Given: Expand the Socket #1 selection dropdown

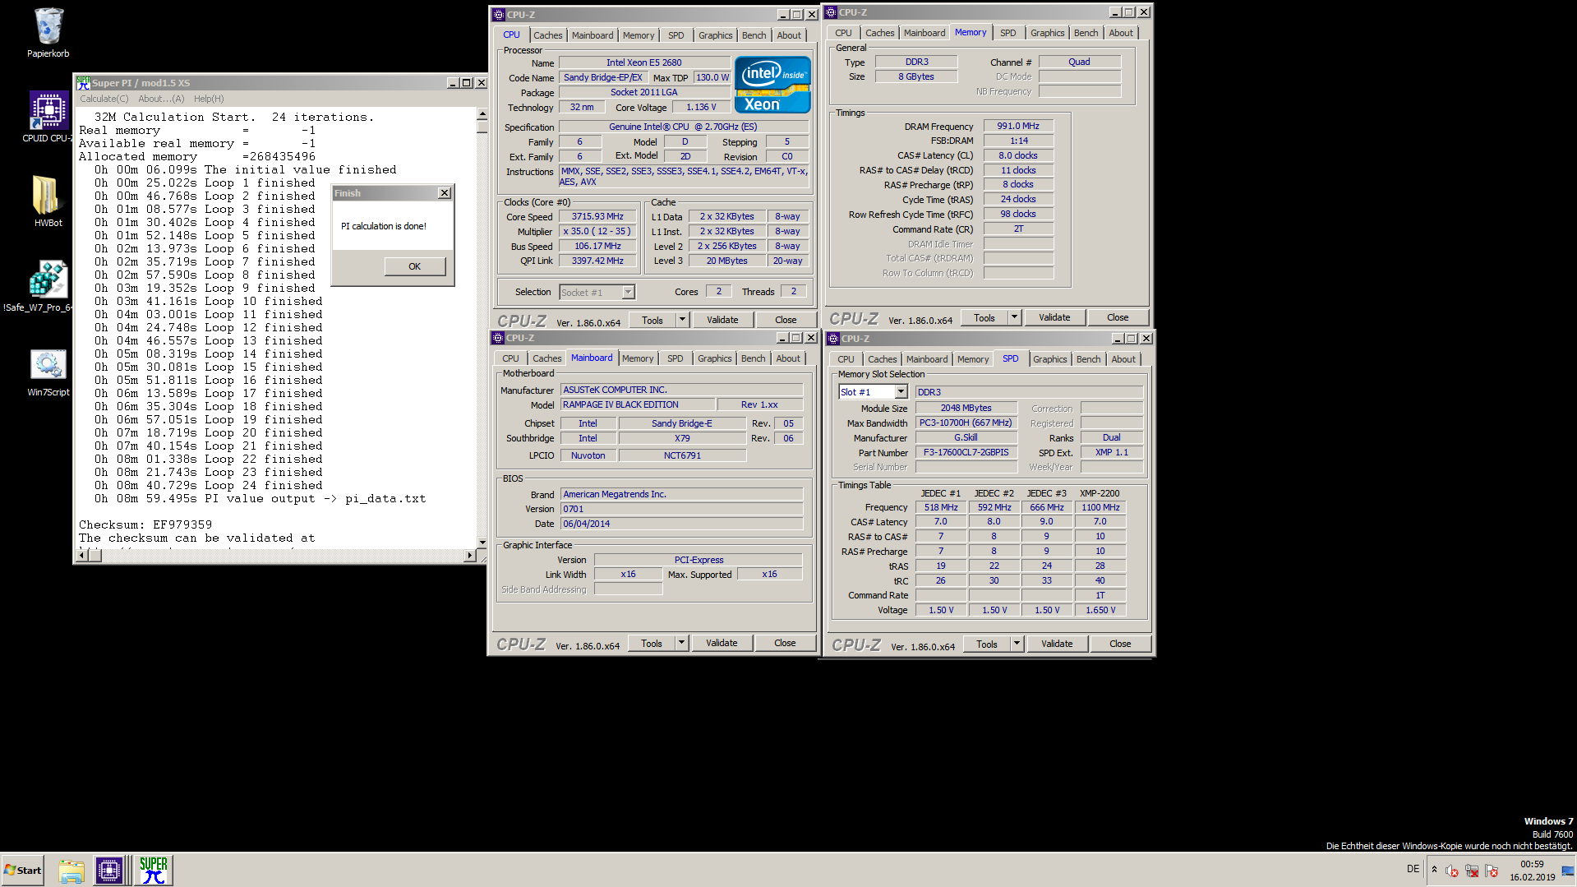Looking at the screenshot, I should coord(628,292).
